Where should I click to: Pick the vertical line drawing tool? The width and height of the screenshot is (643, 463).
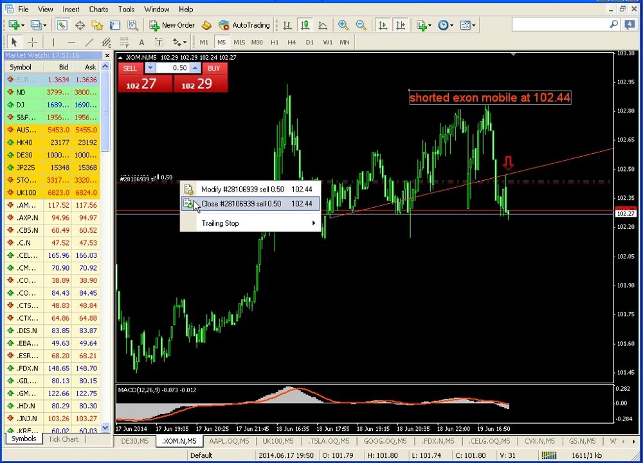click(53, 42)
